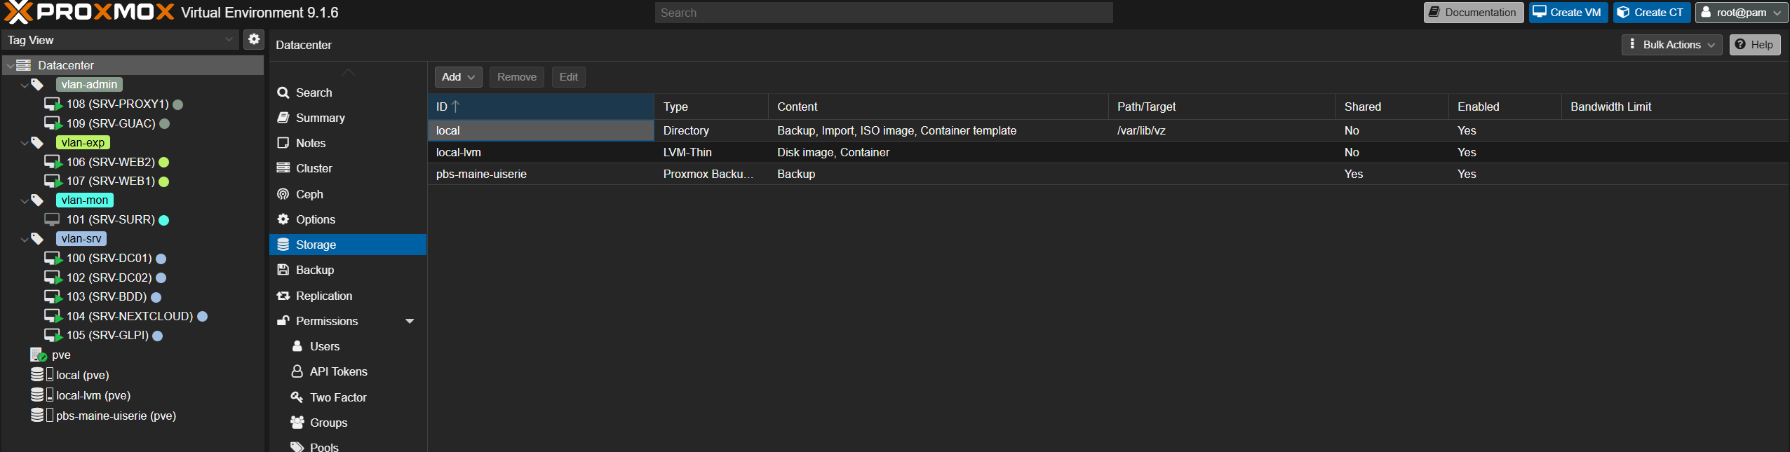Sort by the Enabled column header
This screenshot has height=452, width=1790.
(x=1505, y=107)
